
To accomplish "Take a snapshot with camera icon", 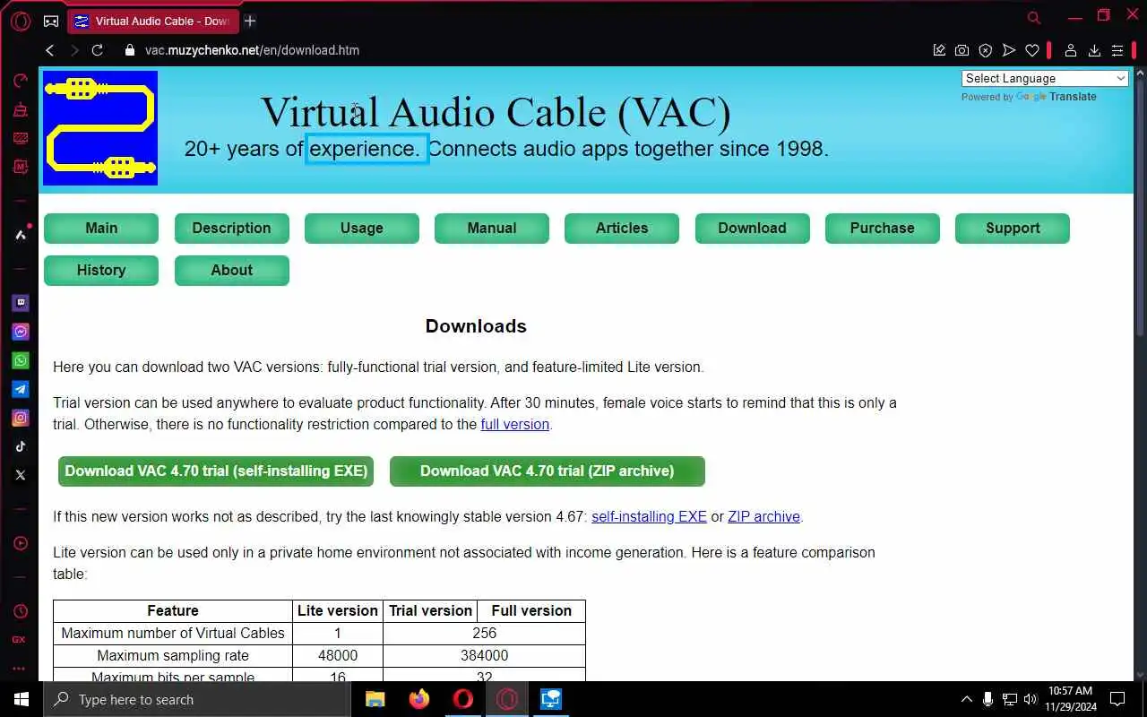I will click(962, 50).
